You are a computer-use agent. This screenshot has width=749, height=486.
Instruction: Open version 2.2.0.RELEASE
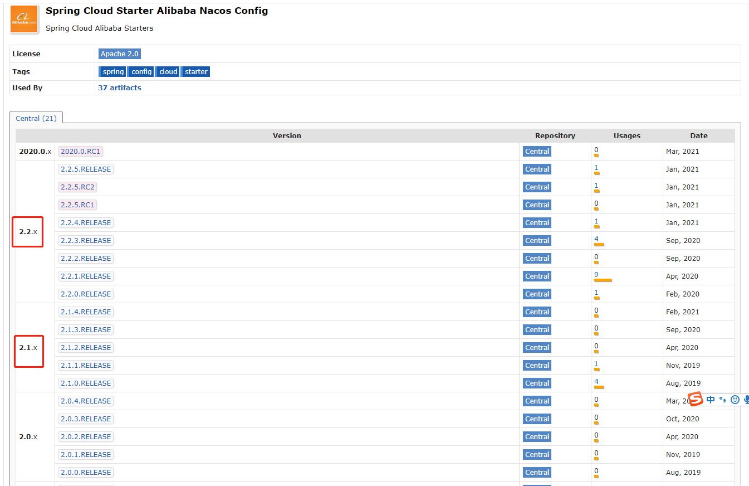(86, 294)
